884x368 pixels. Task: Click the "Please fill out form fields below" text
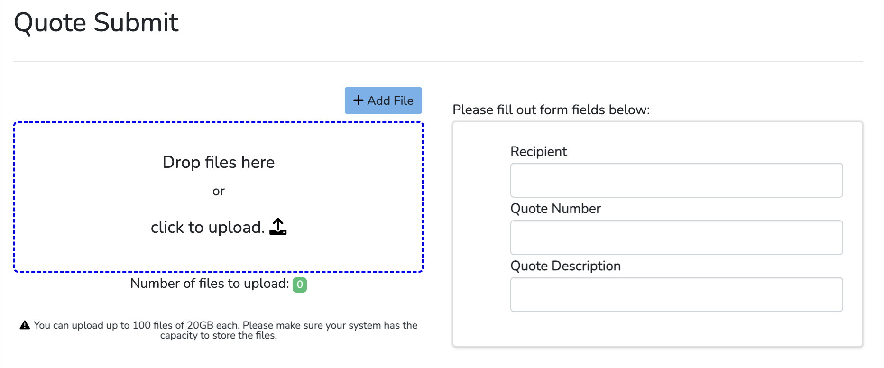tap(551, 110)
